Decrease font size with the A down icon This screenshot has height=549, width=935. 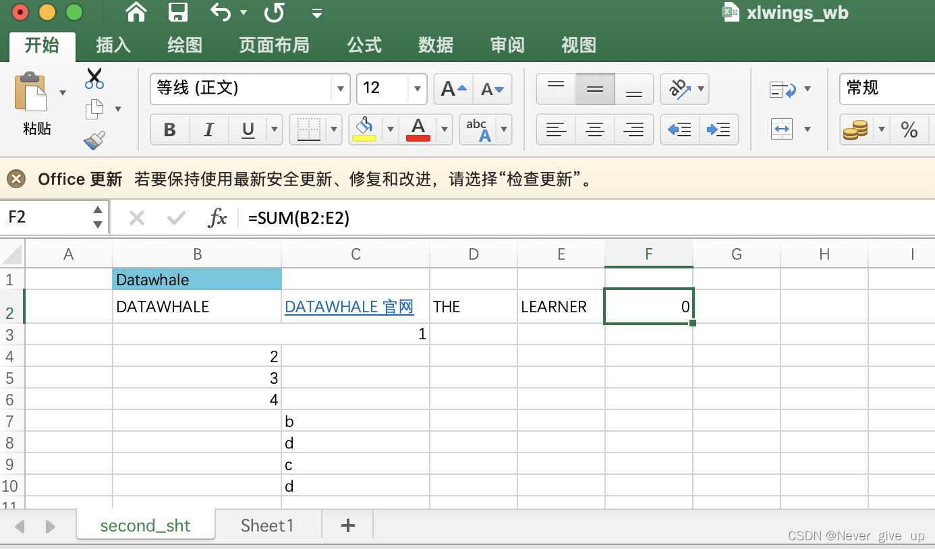[x=492, y=89]
